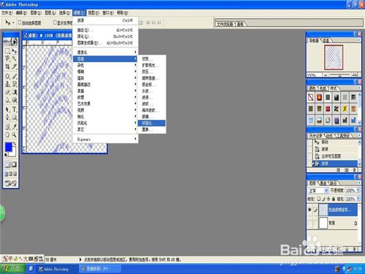This screenshot has width=365, height=274.
Task: Enable Show Bounding Box checkbox
Action: (x=55, y=23)
